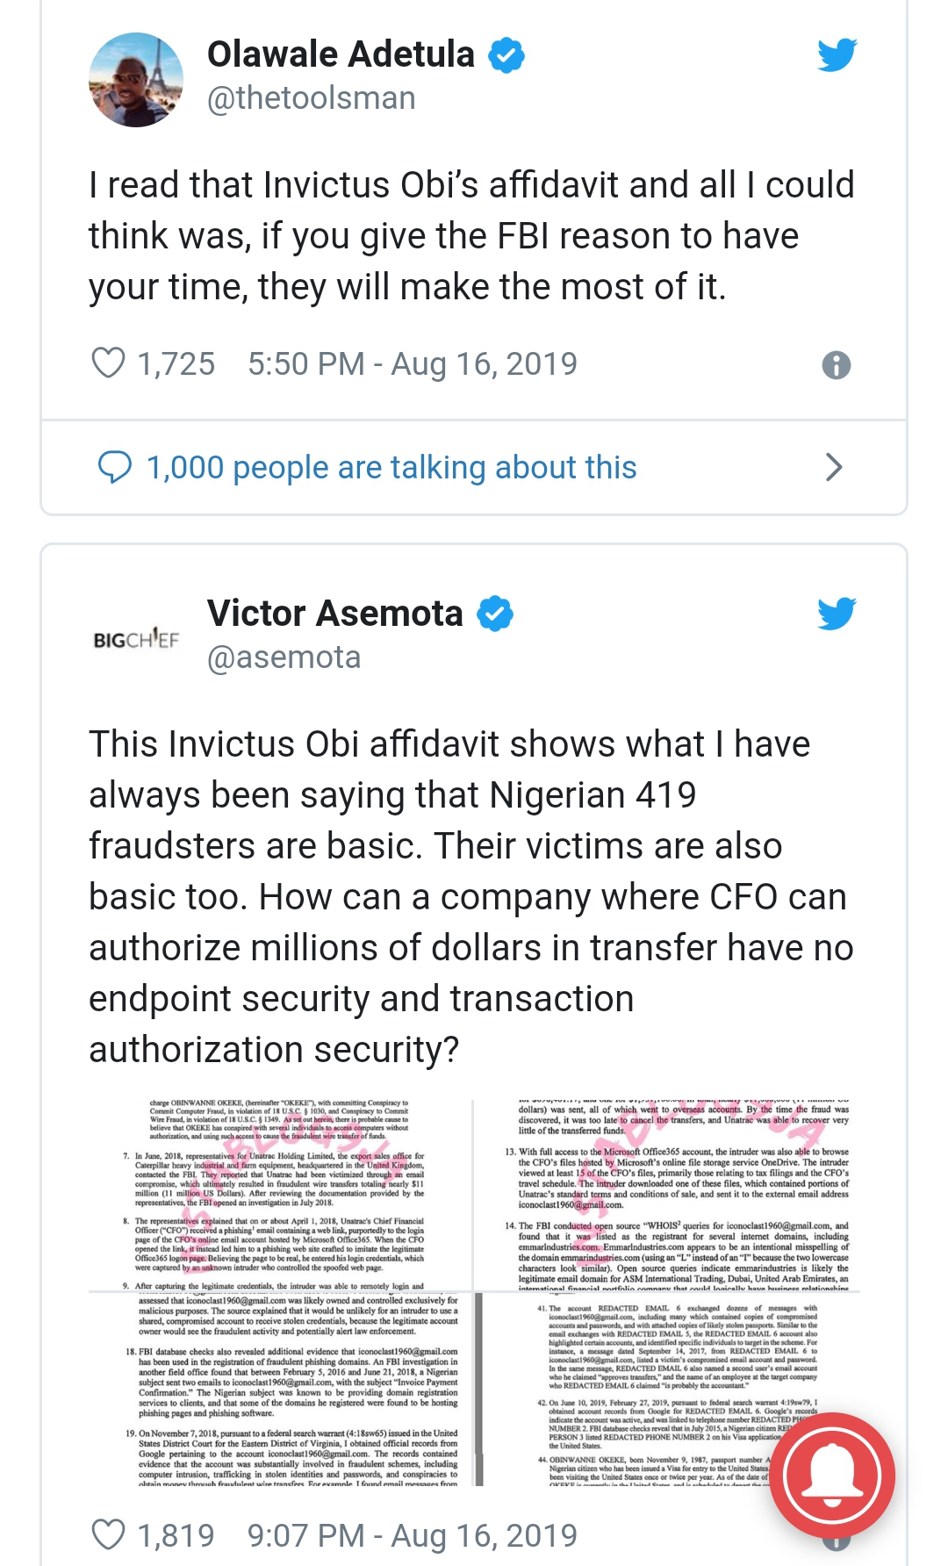Viewport: 948px width, 1566px height.
Task: Open the @thetoolsman handle link
Action: pos(312,98)
